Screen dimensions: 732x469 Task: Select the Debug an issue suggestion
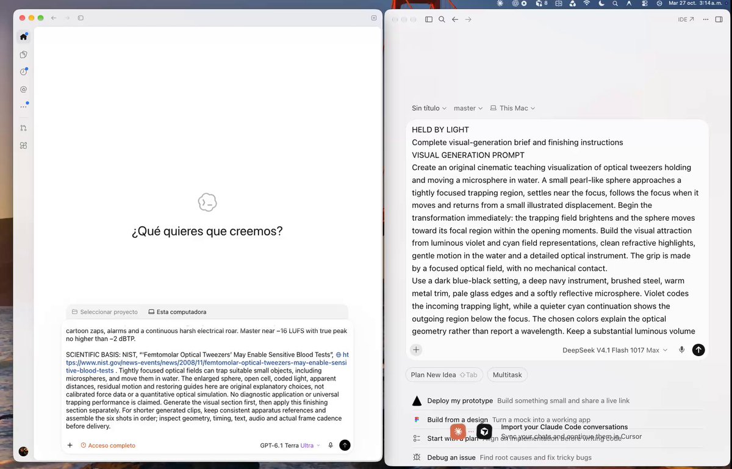coord(558,457)
